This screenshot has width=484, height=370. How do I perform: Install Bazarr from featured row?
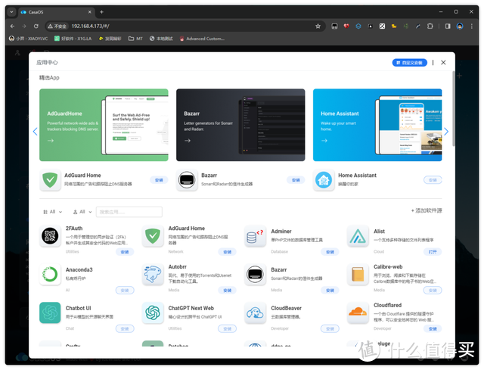296,180
